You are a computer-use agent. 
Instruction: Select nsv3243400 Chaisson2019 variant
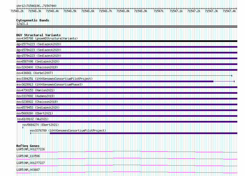[37, 67]
